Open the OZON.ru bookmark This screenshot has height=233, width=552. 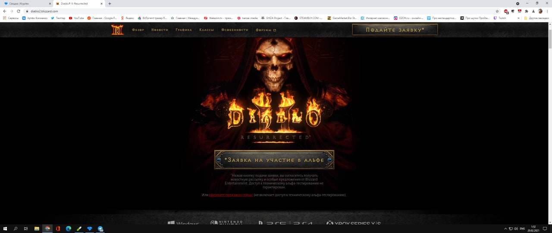coord(409,18)
